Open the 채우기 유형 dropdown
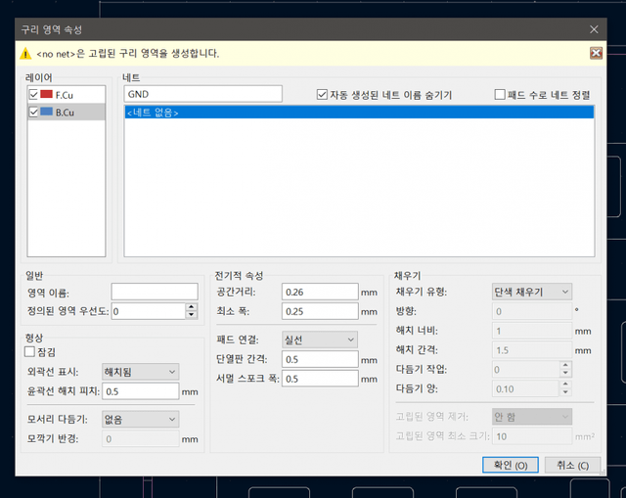Screen dimensions: 626x498 point(531,292)
